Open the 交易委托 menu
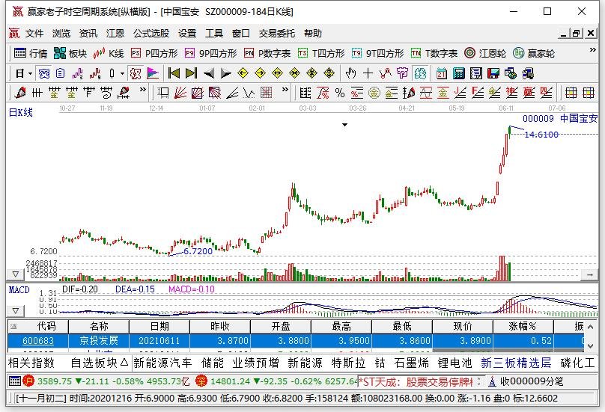The height and width of the screenshot is (412, 605). coord(276,34)
